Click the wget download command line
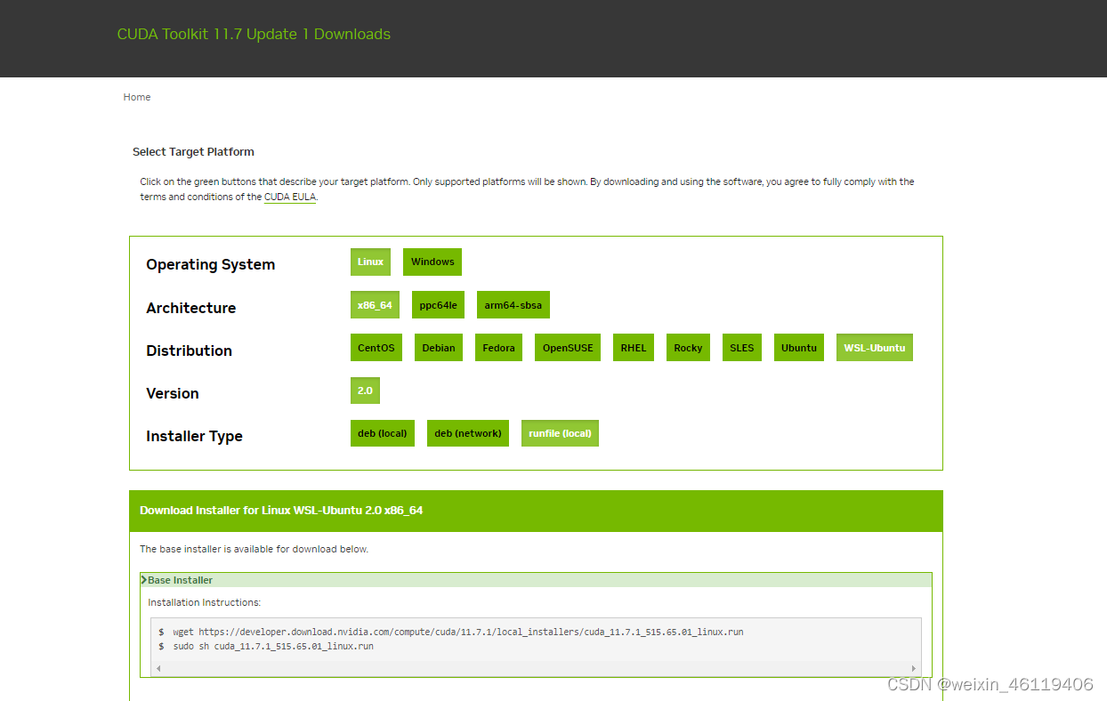The image size is (1107, 701). [458, 632]
